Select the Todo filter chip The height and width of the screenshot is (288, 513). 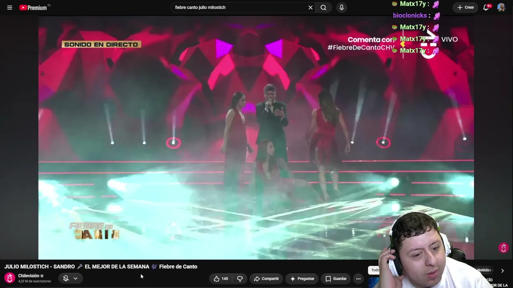374,270
